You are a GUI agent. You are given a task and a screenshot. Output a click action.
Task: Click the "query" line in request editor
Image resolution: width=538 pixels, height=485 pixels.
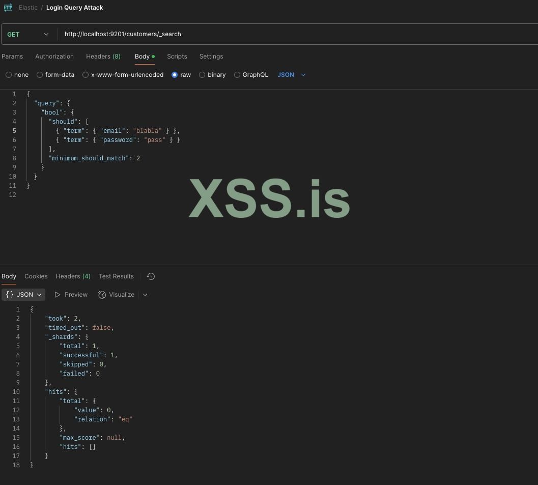pyautogui.click(x=52, y=103)
